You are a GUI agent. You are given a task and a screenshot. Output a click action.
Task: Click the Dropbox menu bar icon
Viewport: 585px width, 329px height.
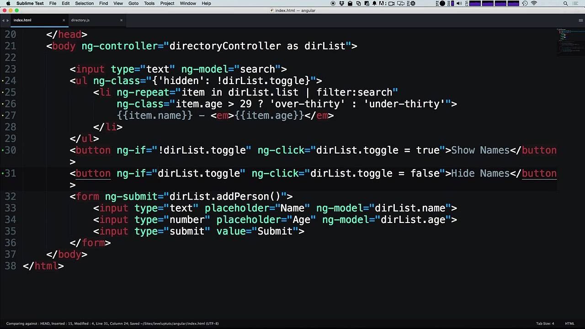point(342,3)
